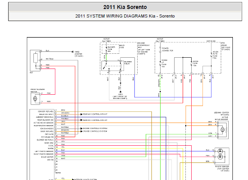248x180 pixels.
Task: Click the GM02 ground connection dot
Action: (72, 51)
